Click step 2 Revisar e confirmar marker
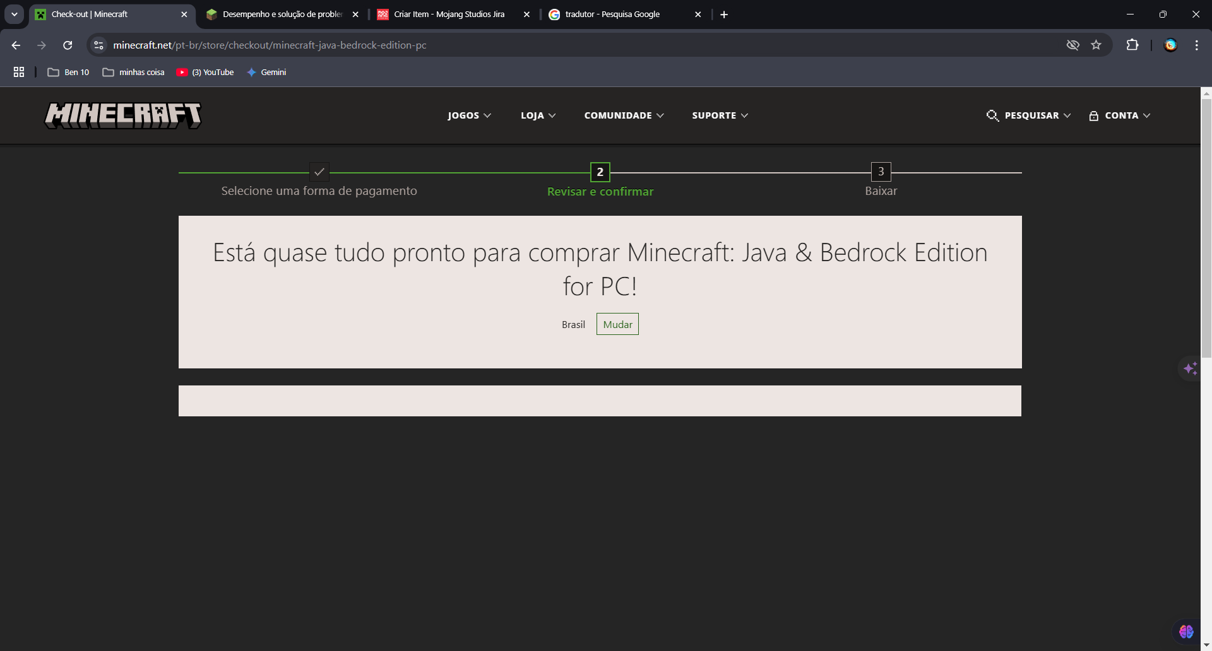This screenshot has width=1212, height=651. click(x=600, y=172)
